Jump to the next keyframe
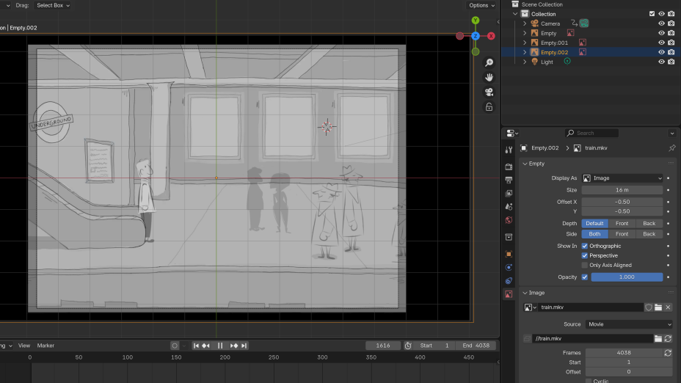This screenshot has width=681, height=383. (x=234, y=346)
